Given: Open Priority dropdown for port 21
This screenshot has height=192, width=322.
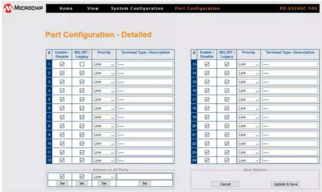Looking at the screenshot, I should tap(248, 135).
